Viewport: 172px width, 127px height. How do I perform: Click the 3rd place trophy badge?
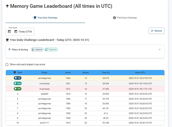click(x=17, y=89)
